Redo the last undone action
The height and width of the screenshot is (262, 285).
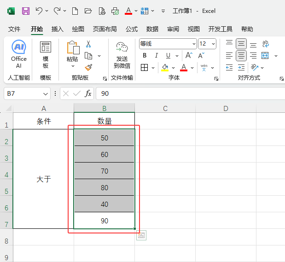tap(57, 11)
